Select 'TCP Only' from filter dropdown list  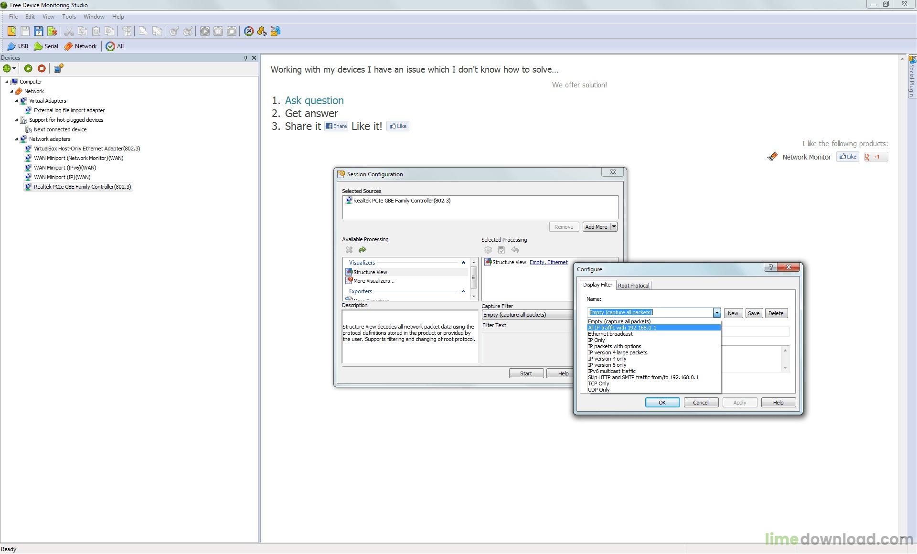(x=598, y=384)
